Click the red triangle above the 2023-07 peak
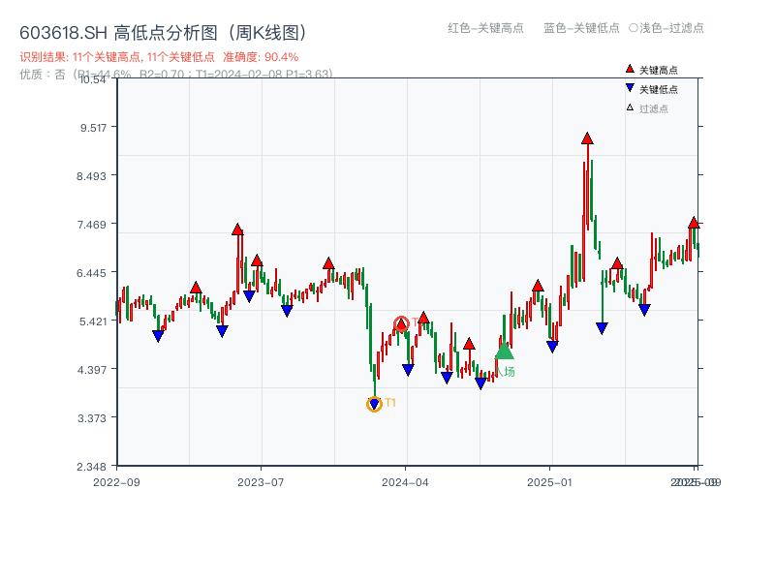Viewport: 775px width, 581px height. click(x=237, y=229)
